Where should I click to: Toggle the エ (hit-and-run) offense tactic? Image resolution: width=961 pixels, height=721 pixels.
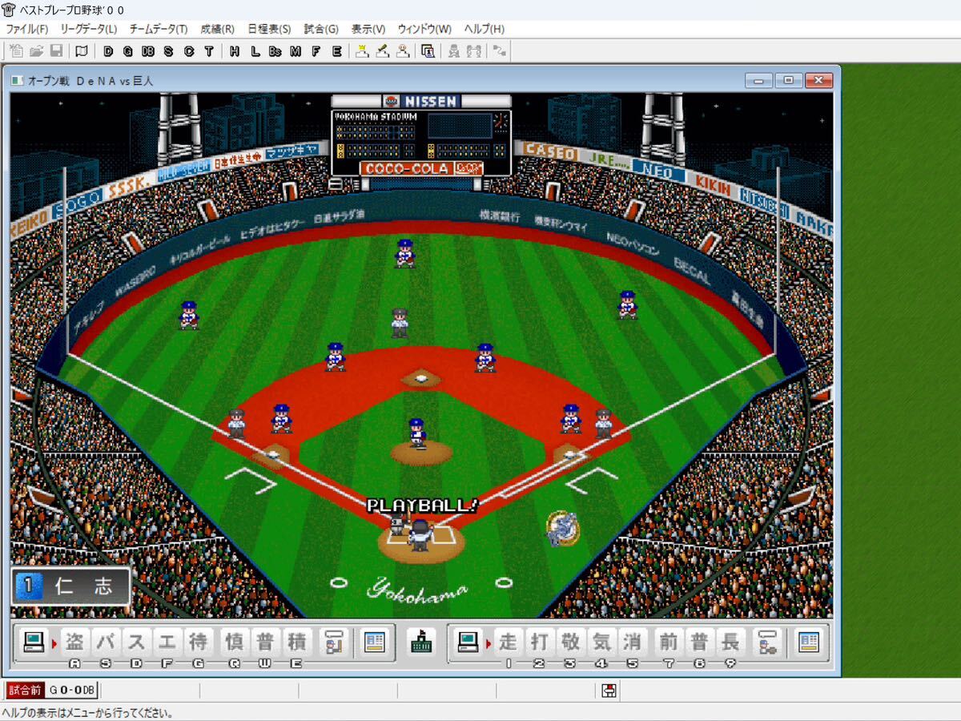pos(167,642)
